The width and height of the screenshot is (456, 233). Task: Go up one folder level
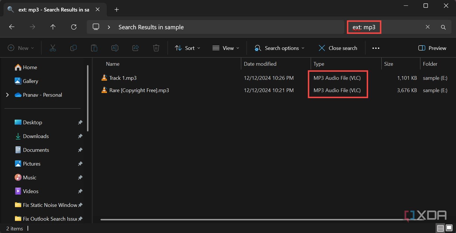(53, 27)
